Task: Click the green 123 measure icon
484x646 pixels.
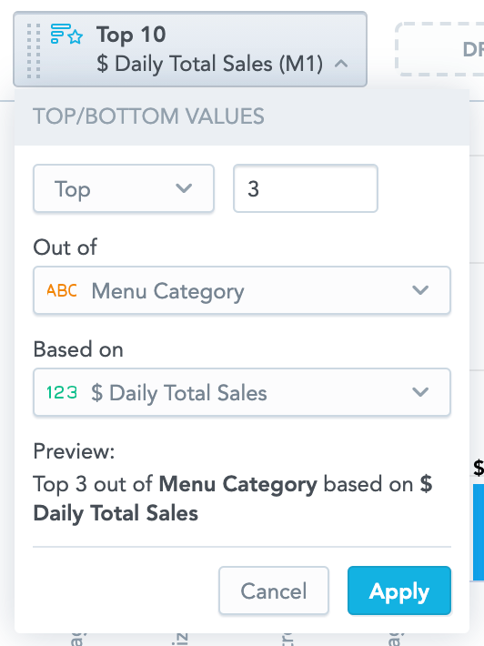Action: pyautogui.click(x=62, y=392)
